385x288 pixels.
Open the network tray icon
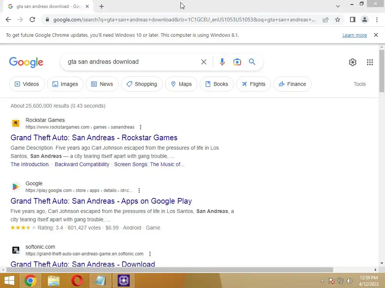341,281
